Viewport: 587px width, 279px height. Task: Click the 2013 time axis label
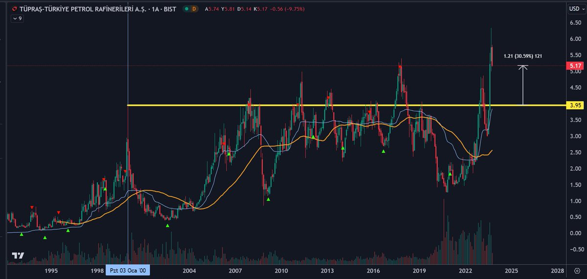pos(327,270)
